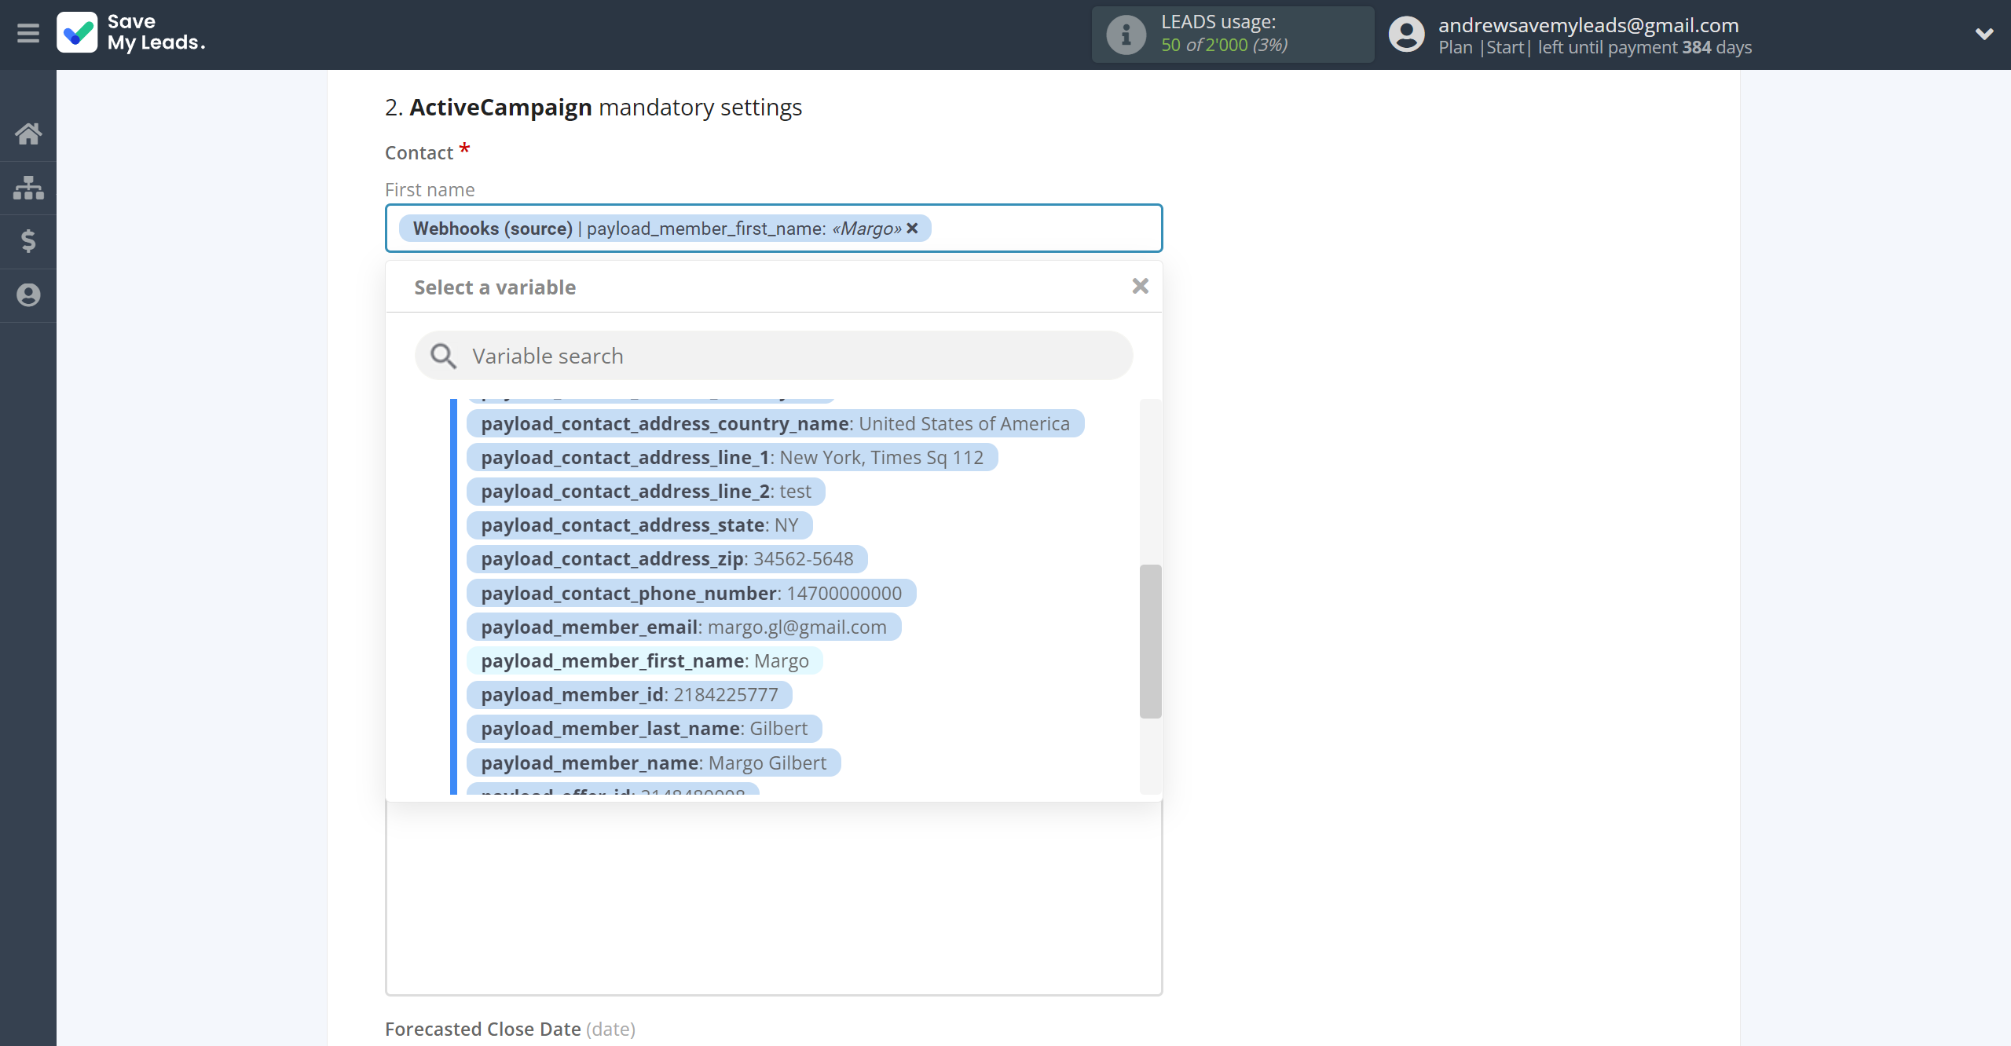
Task: Click the variable list scrollbar thumb
Action: point(1150,641)
